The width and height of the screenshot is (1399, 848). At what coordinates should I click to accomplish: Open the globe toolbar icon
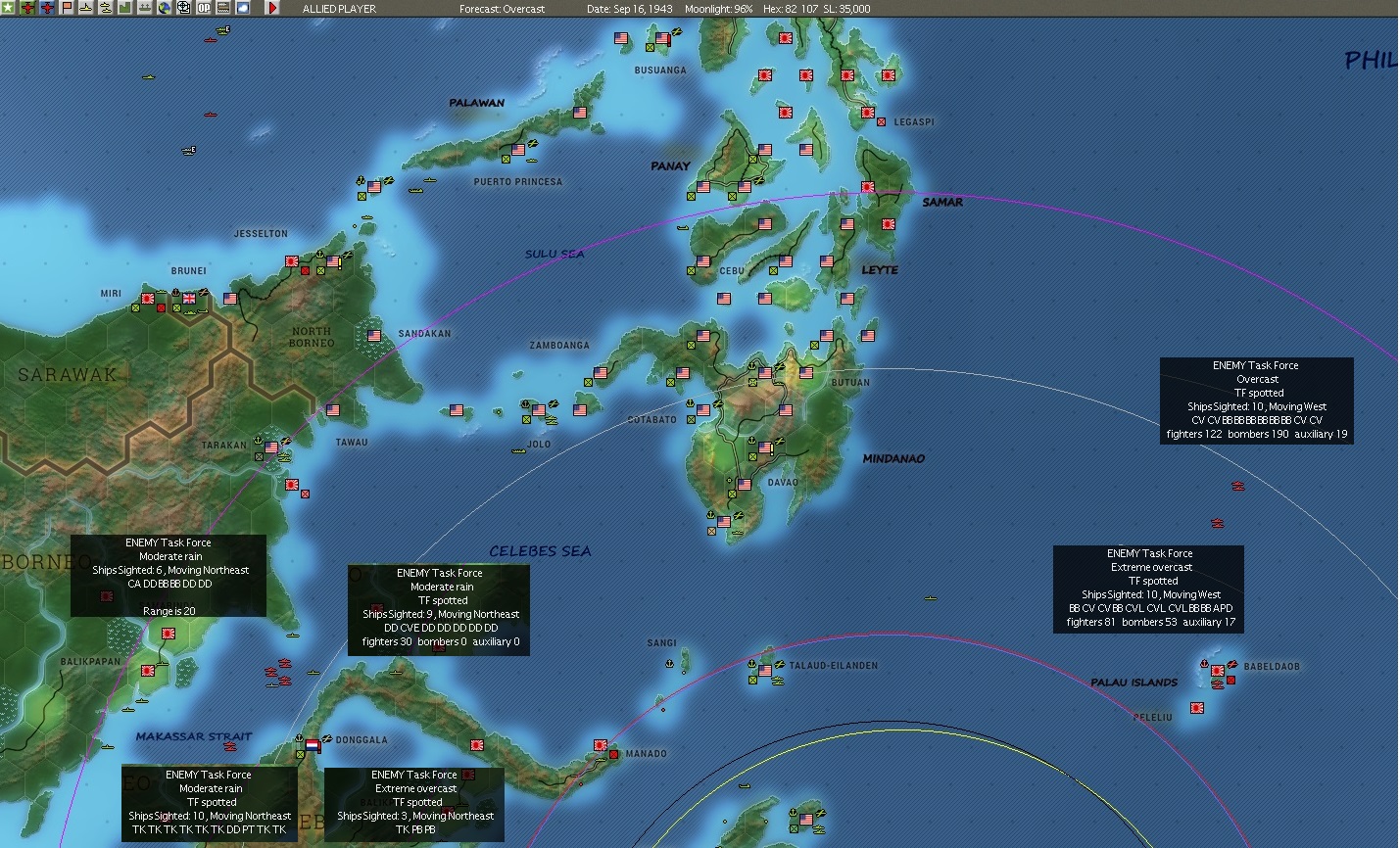coord(165,8)
